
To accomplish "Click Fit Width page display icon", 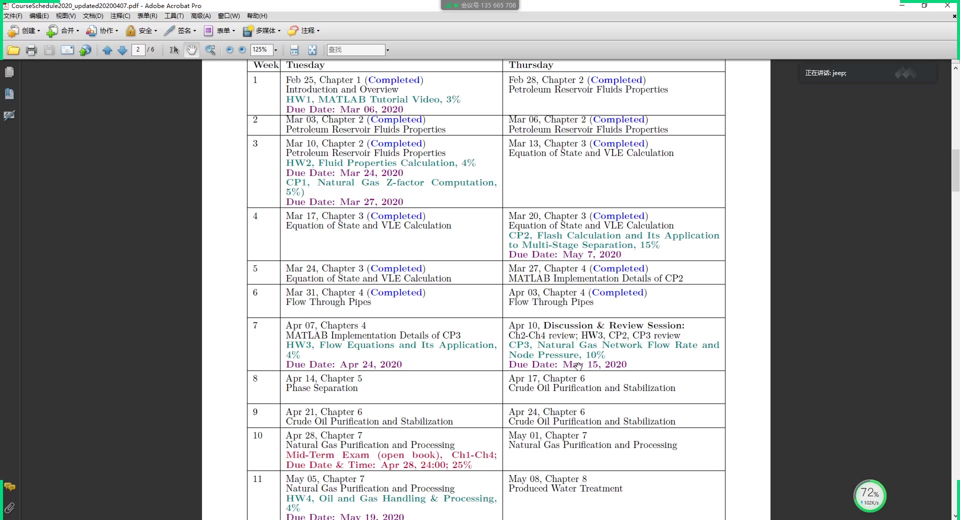I will click(294, 50).
